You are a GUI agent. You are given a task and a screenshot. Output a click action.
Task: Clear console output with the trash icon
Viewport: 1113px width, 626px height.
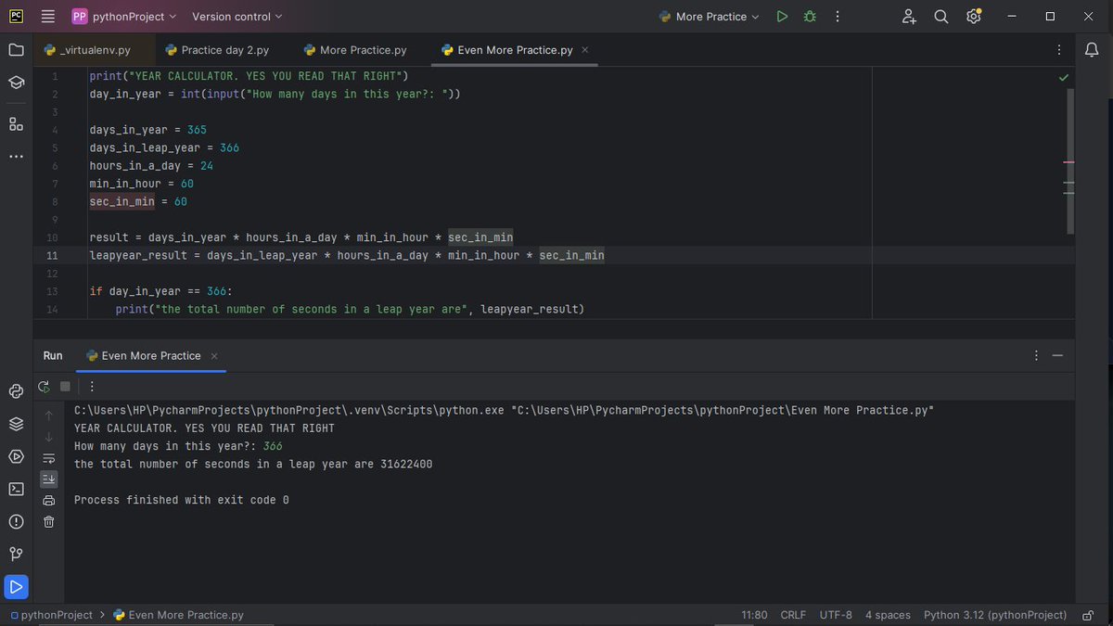point(48,521)
